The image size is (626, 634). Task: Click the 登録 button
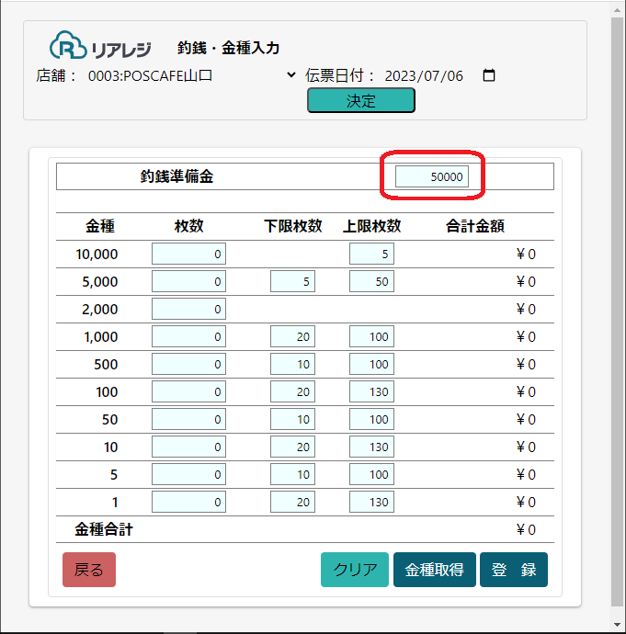514,570
